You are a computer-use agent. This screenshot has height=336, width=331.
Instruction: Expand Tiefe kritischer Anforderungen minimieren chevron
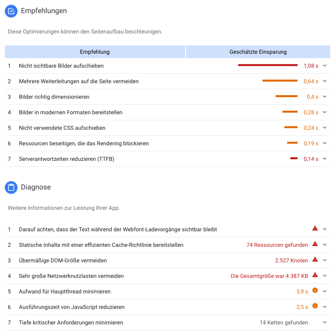[325, 322]
